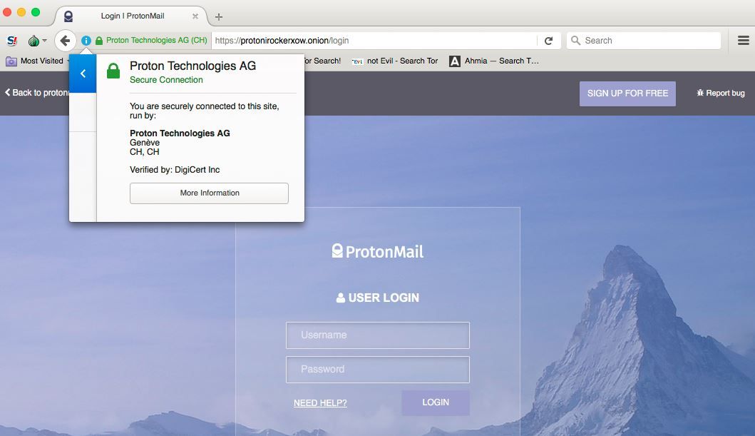Click the NEED HELP? link
755x436 pixels.
pyautogui.click(x=320, y=402)
